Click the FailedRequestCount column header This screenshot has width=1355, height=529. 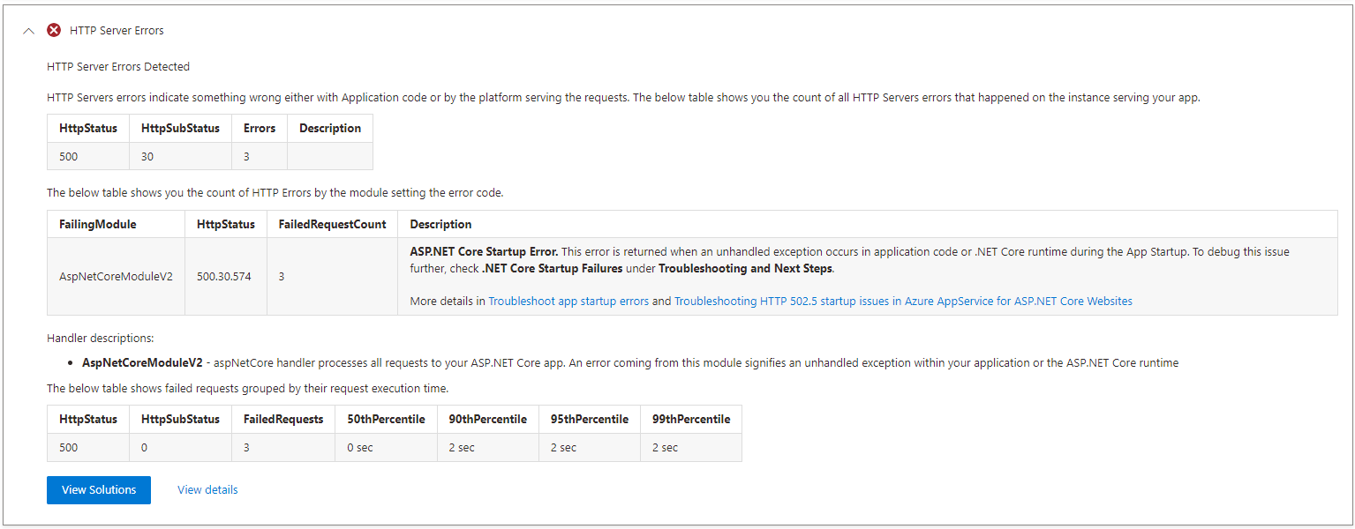tap(332, 223)
